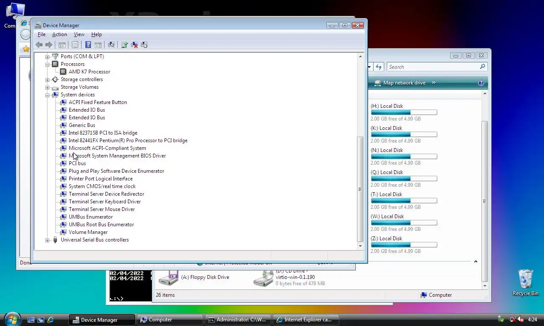Switch to Computer taskbar button
This screenshot has height=326, width=544.
170,320
